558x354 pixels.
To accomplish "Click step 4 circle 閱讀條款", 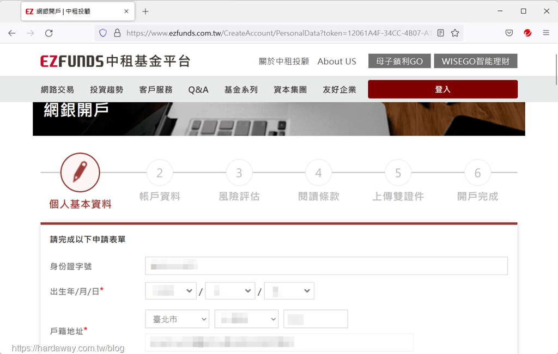I will tap(318, 173).
